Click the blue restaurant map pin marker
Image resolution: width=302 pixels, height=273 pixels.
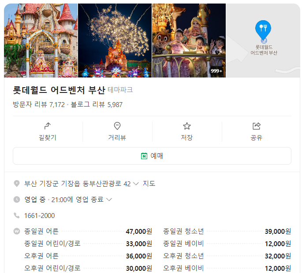point(263,30)
